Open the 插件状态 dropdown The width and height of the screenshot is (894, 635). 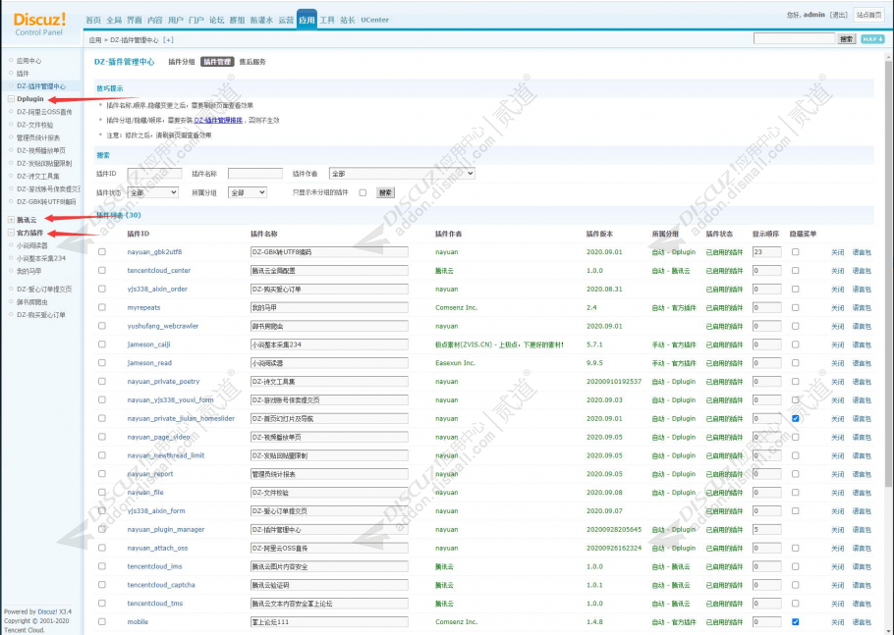click(153, 192)
